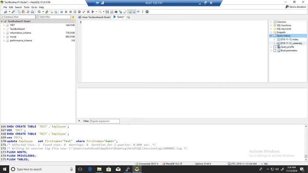This screenshot has width=308, height=173.
Task: Click the black circled X stop icon
Action: (147, 12)
